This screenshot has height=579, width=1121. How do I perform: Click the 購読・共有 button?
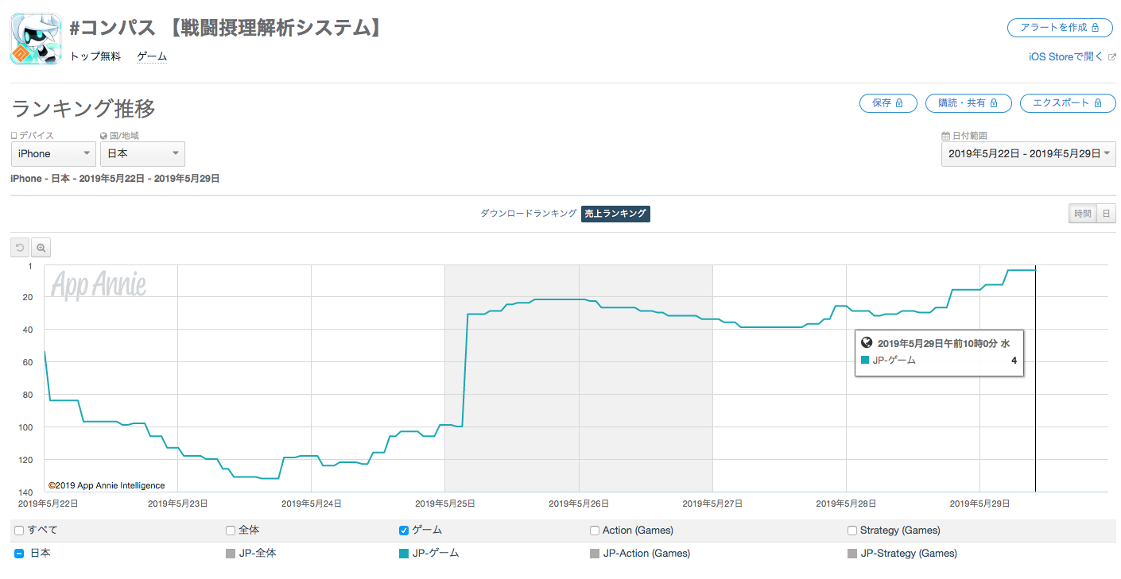tap(968, 103)
